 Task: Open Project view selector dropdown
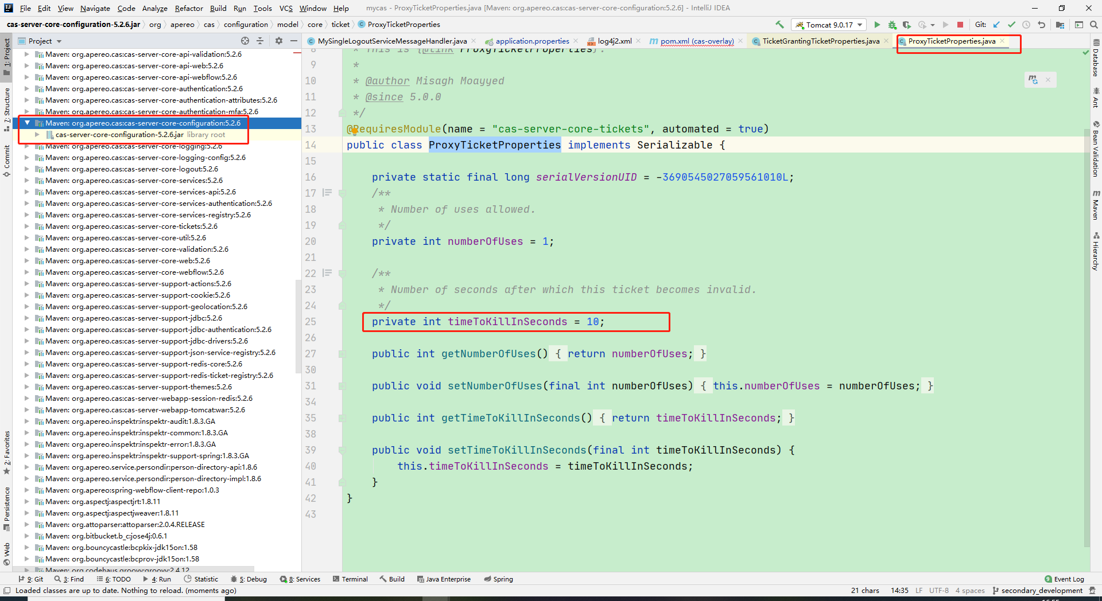click(45, 41)
